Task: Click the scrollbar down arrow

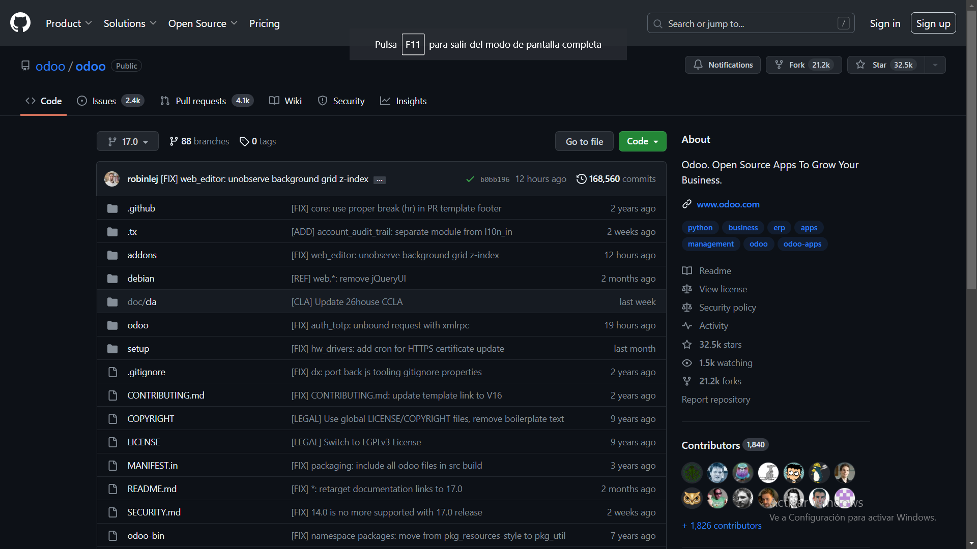Action: 972,544
